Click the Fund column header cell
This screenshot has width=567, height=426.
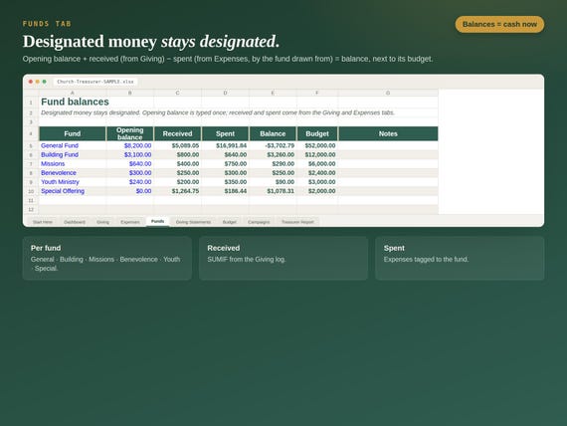click(73, 133)
